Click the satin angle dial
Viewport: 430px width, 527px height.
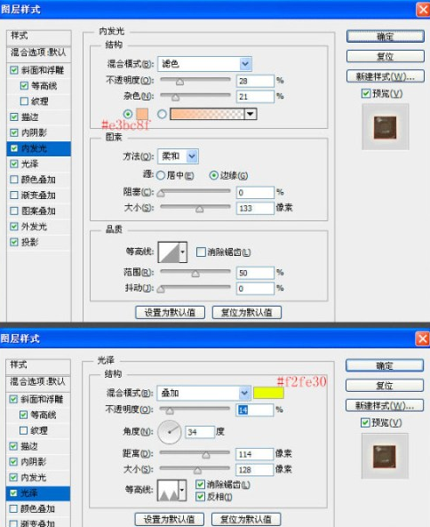click(170, 432)
